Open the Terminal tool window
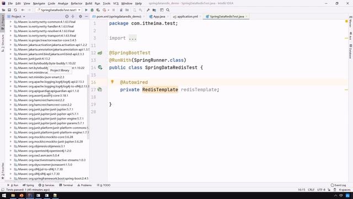353x199 pixels. (x=66, y=185)
